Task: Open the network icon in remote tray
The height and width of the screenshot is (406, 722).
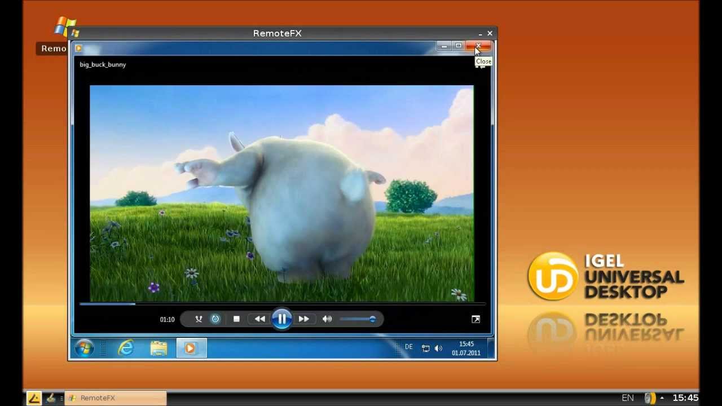Action: 426,348
